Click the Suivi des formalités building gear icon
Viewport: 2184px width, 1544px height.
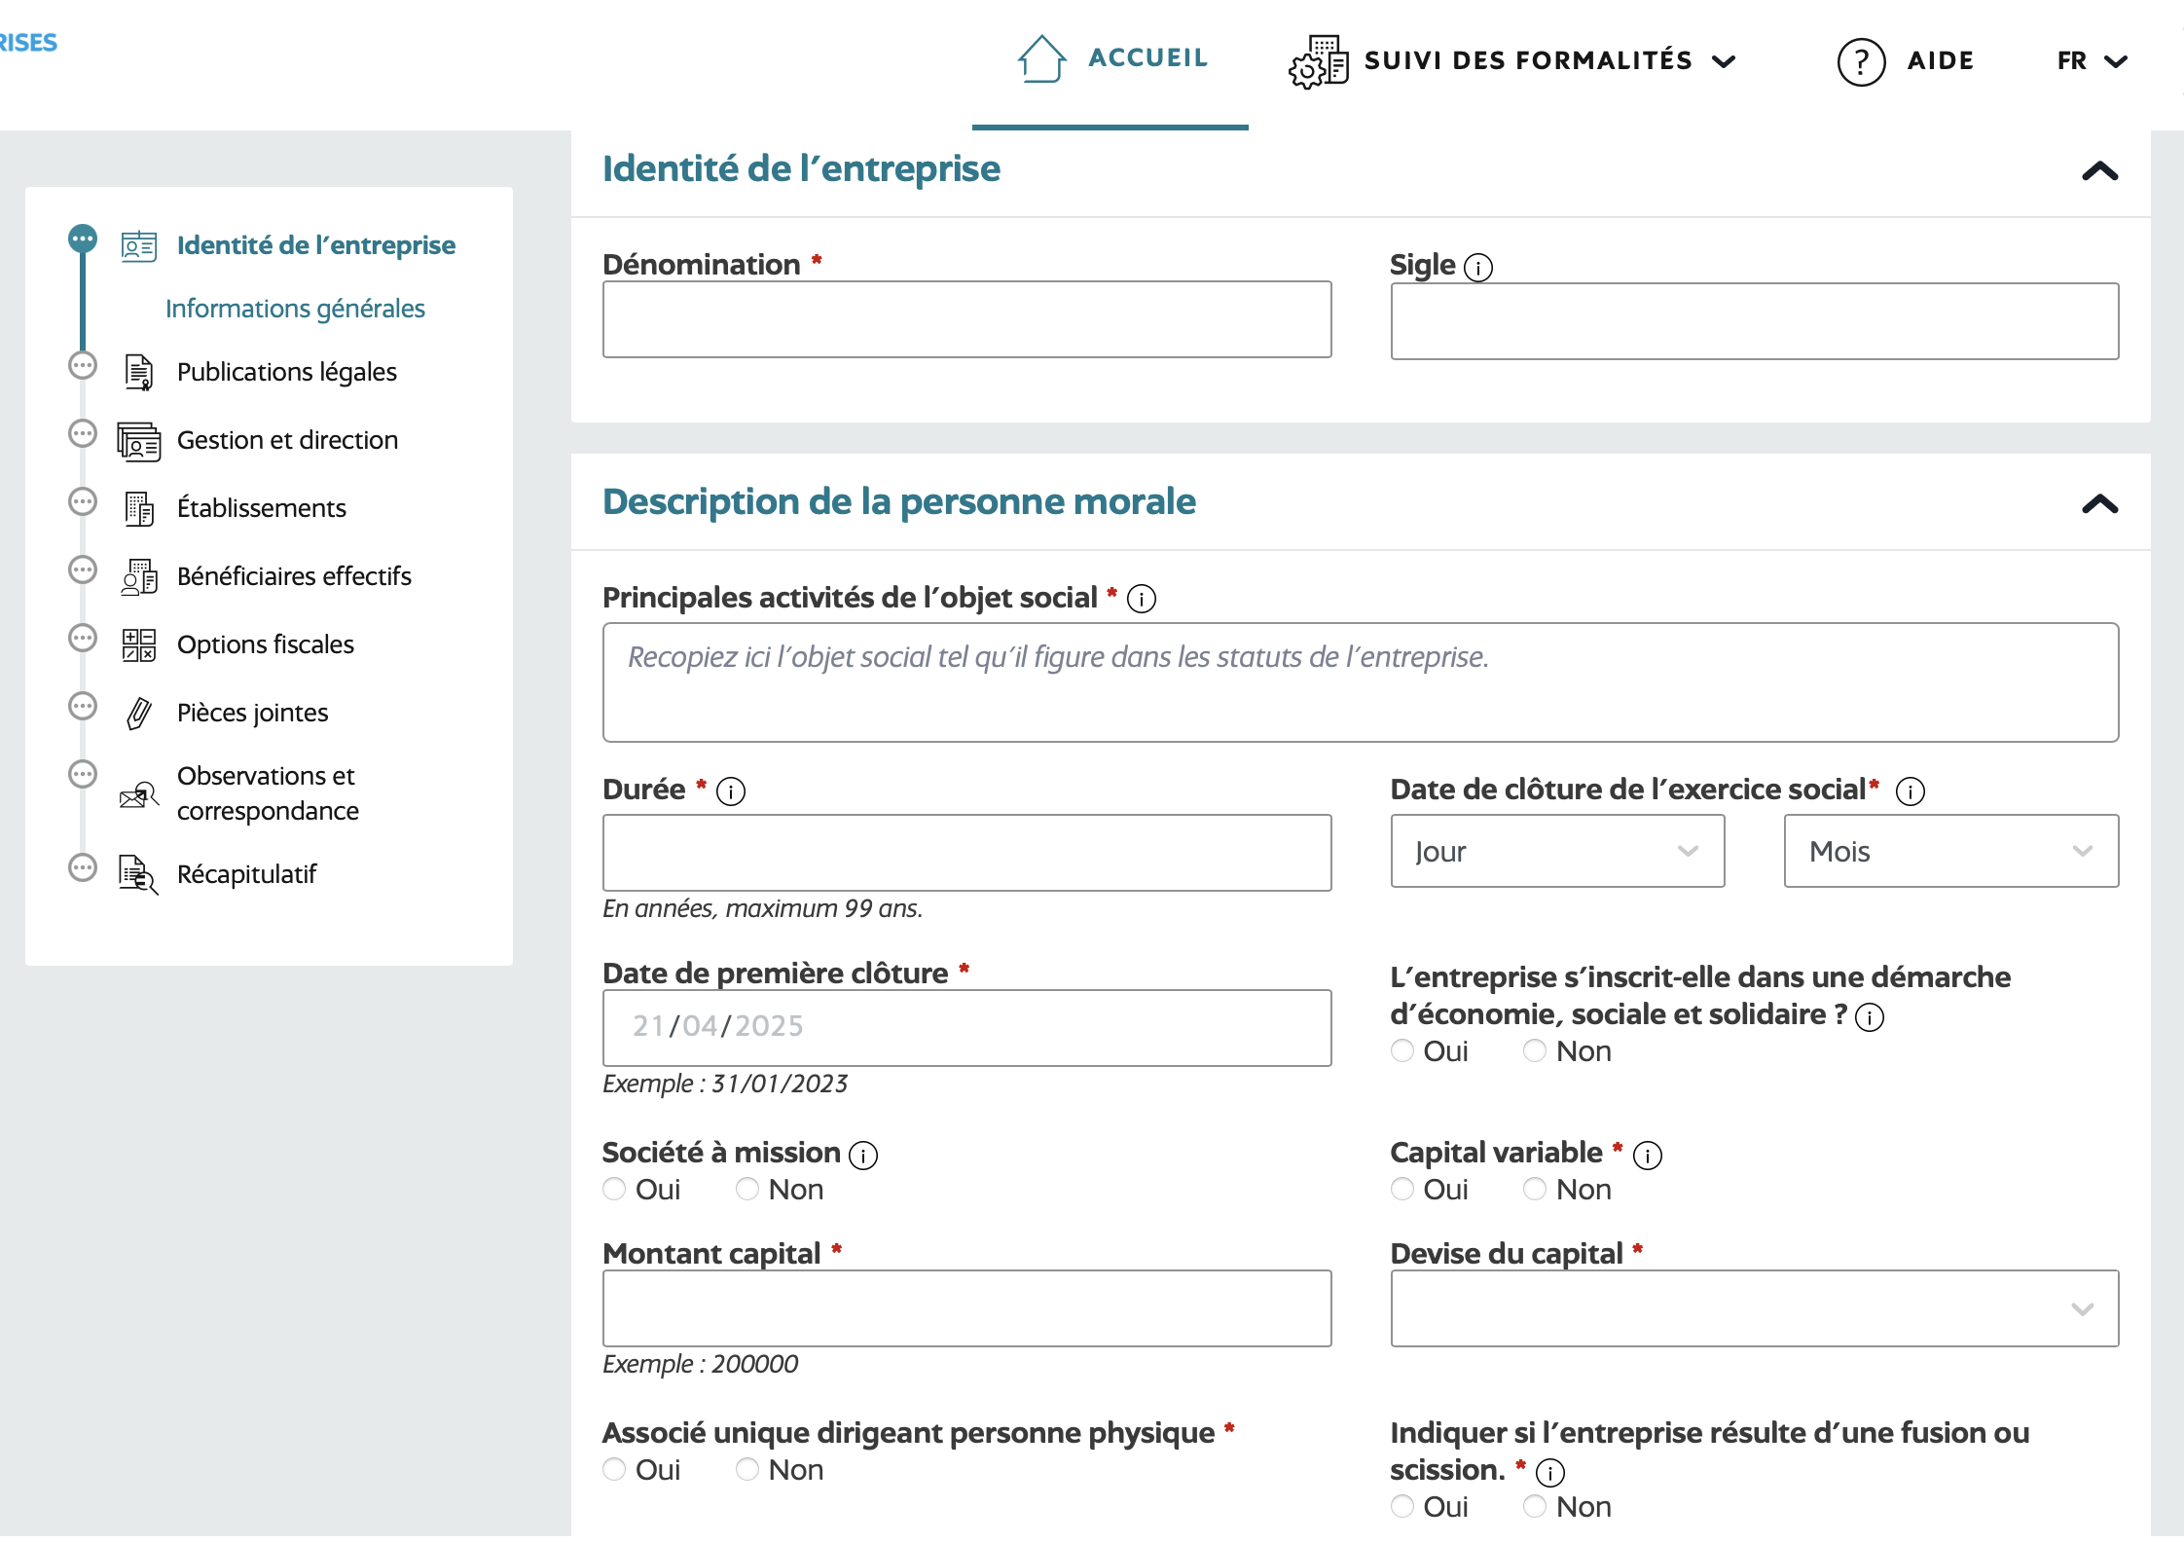point(1319,61)
